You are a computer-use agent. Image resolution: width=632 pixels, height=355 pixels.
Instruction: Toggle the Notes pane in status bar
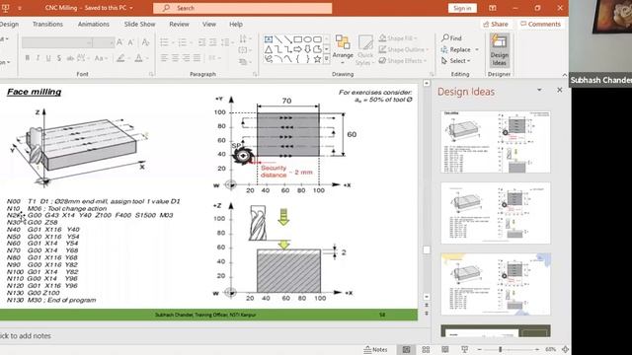tap(375, 349)
